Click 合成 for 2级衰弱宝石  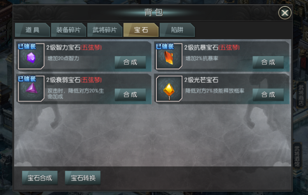pos(130,95)
